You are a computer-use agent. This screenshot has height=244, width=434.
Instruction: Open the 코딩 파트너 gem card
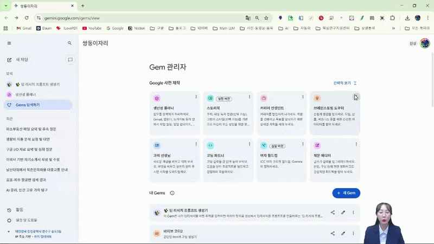pos(228,160)
